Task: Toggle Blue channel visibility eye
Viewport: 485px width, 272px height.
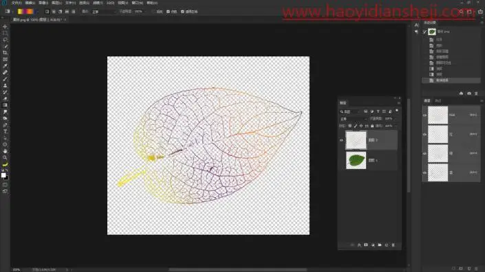Action: (424, 172)
